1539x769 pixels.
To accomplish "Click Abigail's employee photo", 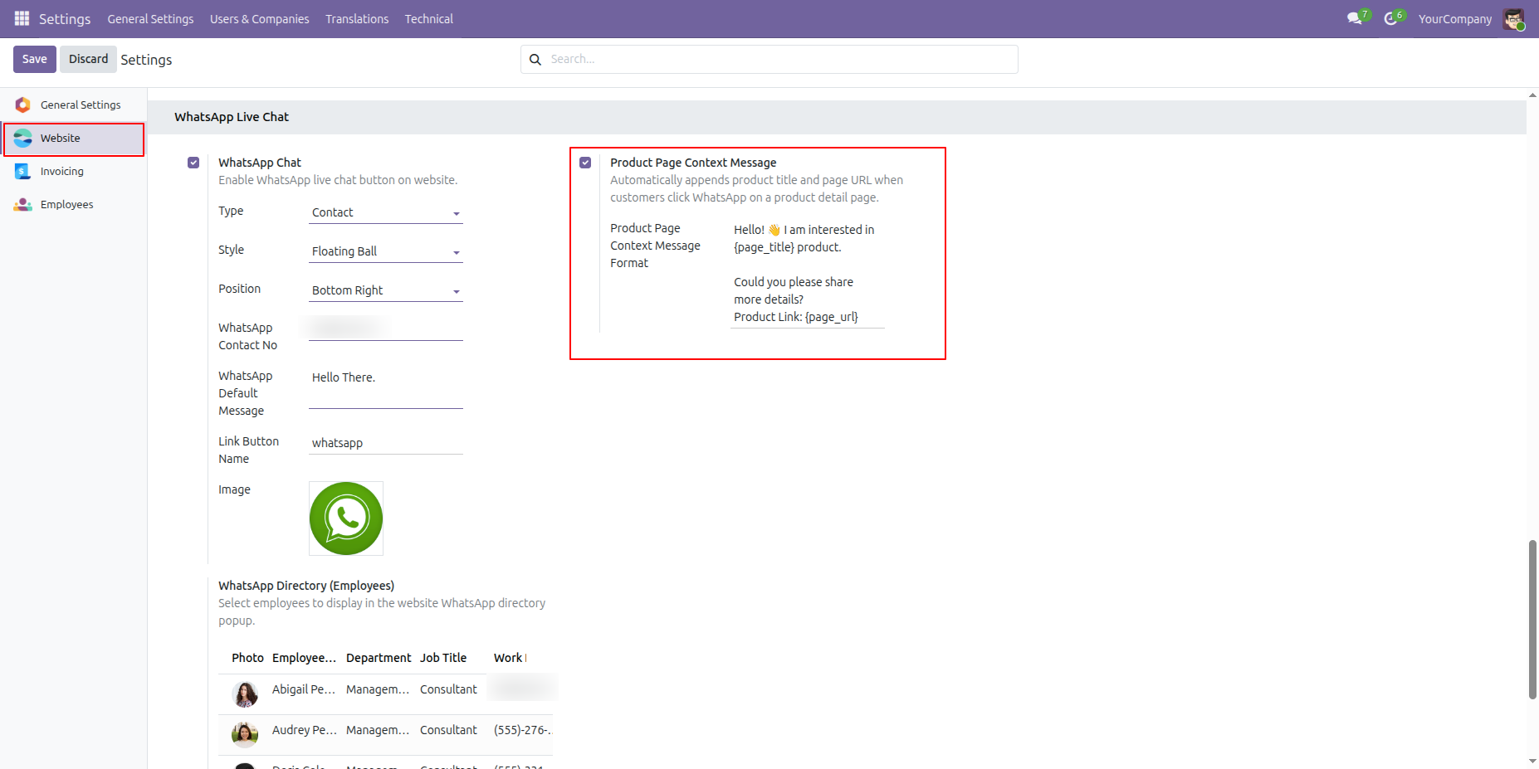I will click(245, 694).
